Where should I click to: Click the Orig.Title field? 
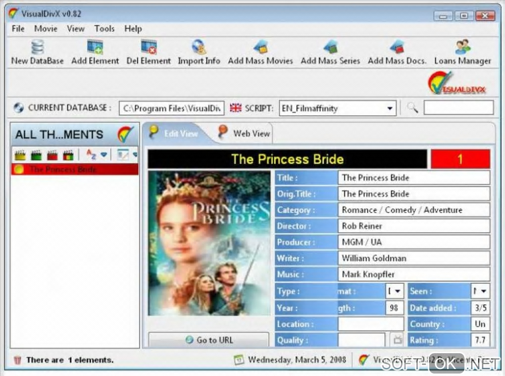(414, 194)
